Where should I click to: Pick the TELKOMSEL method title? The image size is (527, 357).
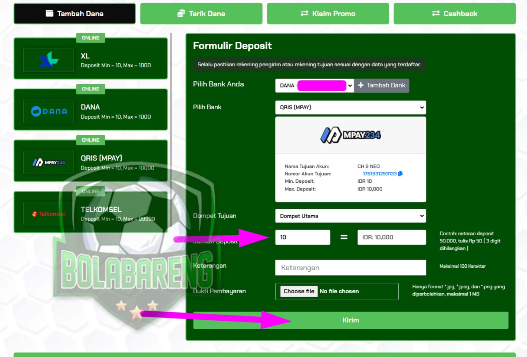[101, 209]
